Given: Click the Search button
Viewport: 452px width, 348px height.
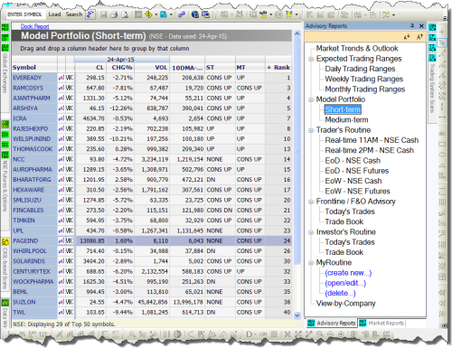Looking at the screenshot, I should pyautogui.click(x=74, y=14).
